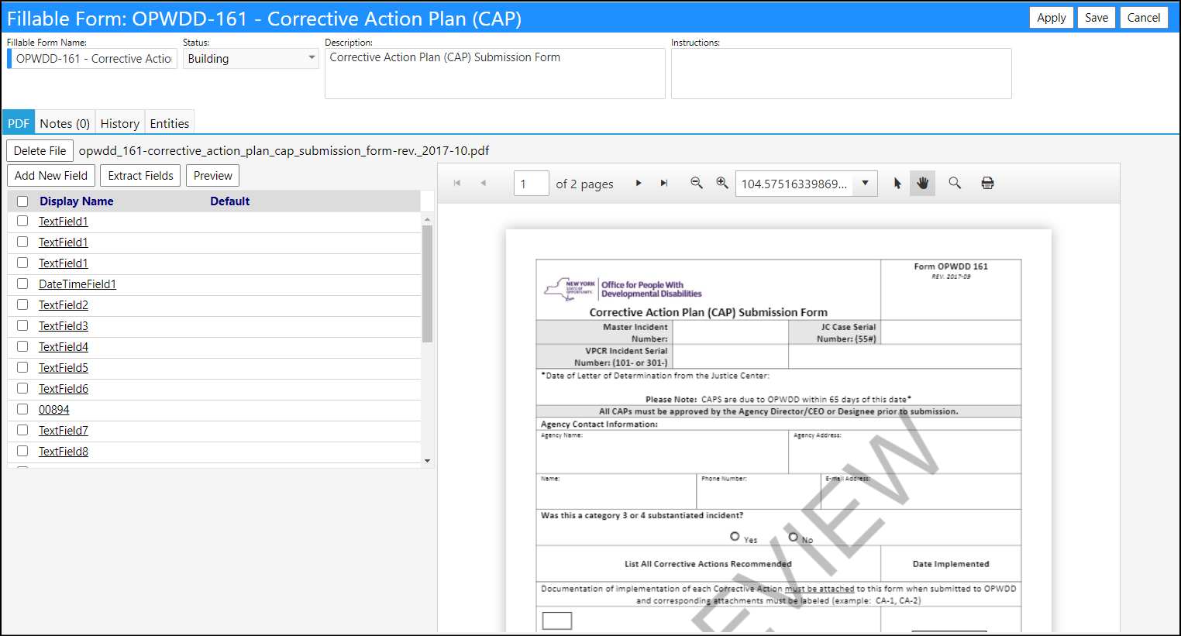Click Delete File button
Viewport: 1181px width, 636px height.
(40, 151)
